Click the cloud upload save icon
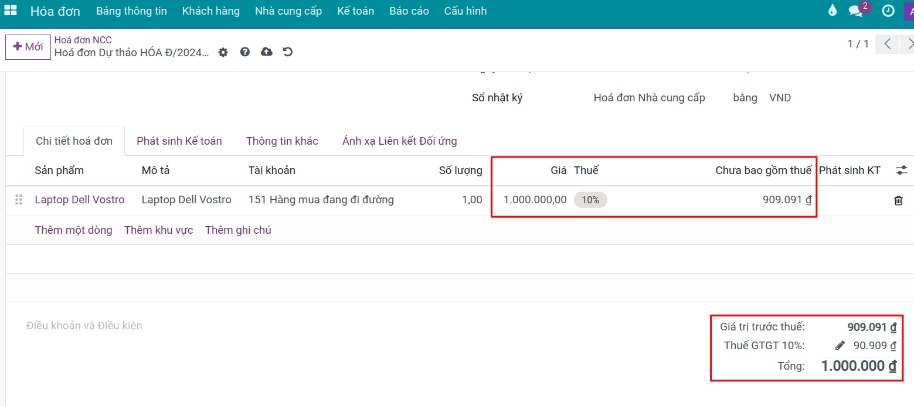 pyautogui.click(x=266, y=52)
